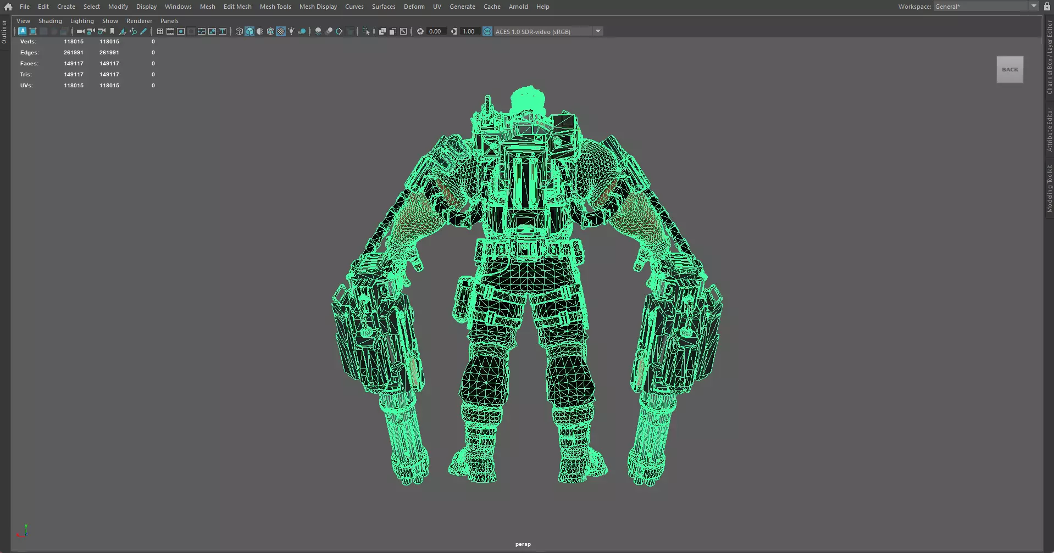Click the workspace lock icon
This screenshot has height=553, width=1054.
point(1047,7)
